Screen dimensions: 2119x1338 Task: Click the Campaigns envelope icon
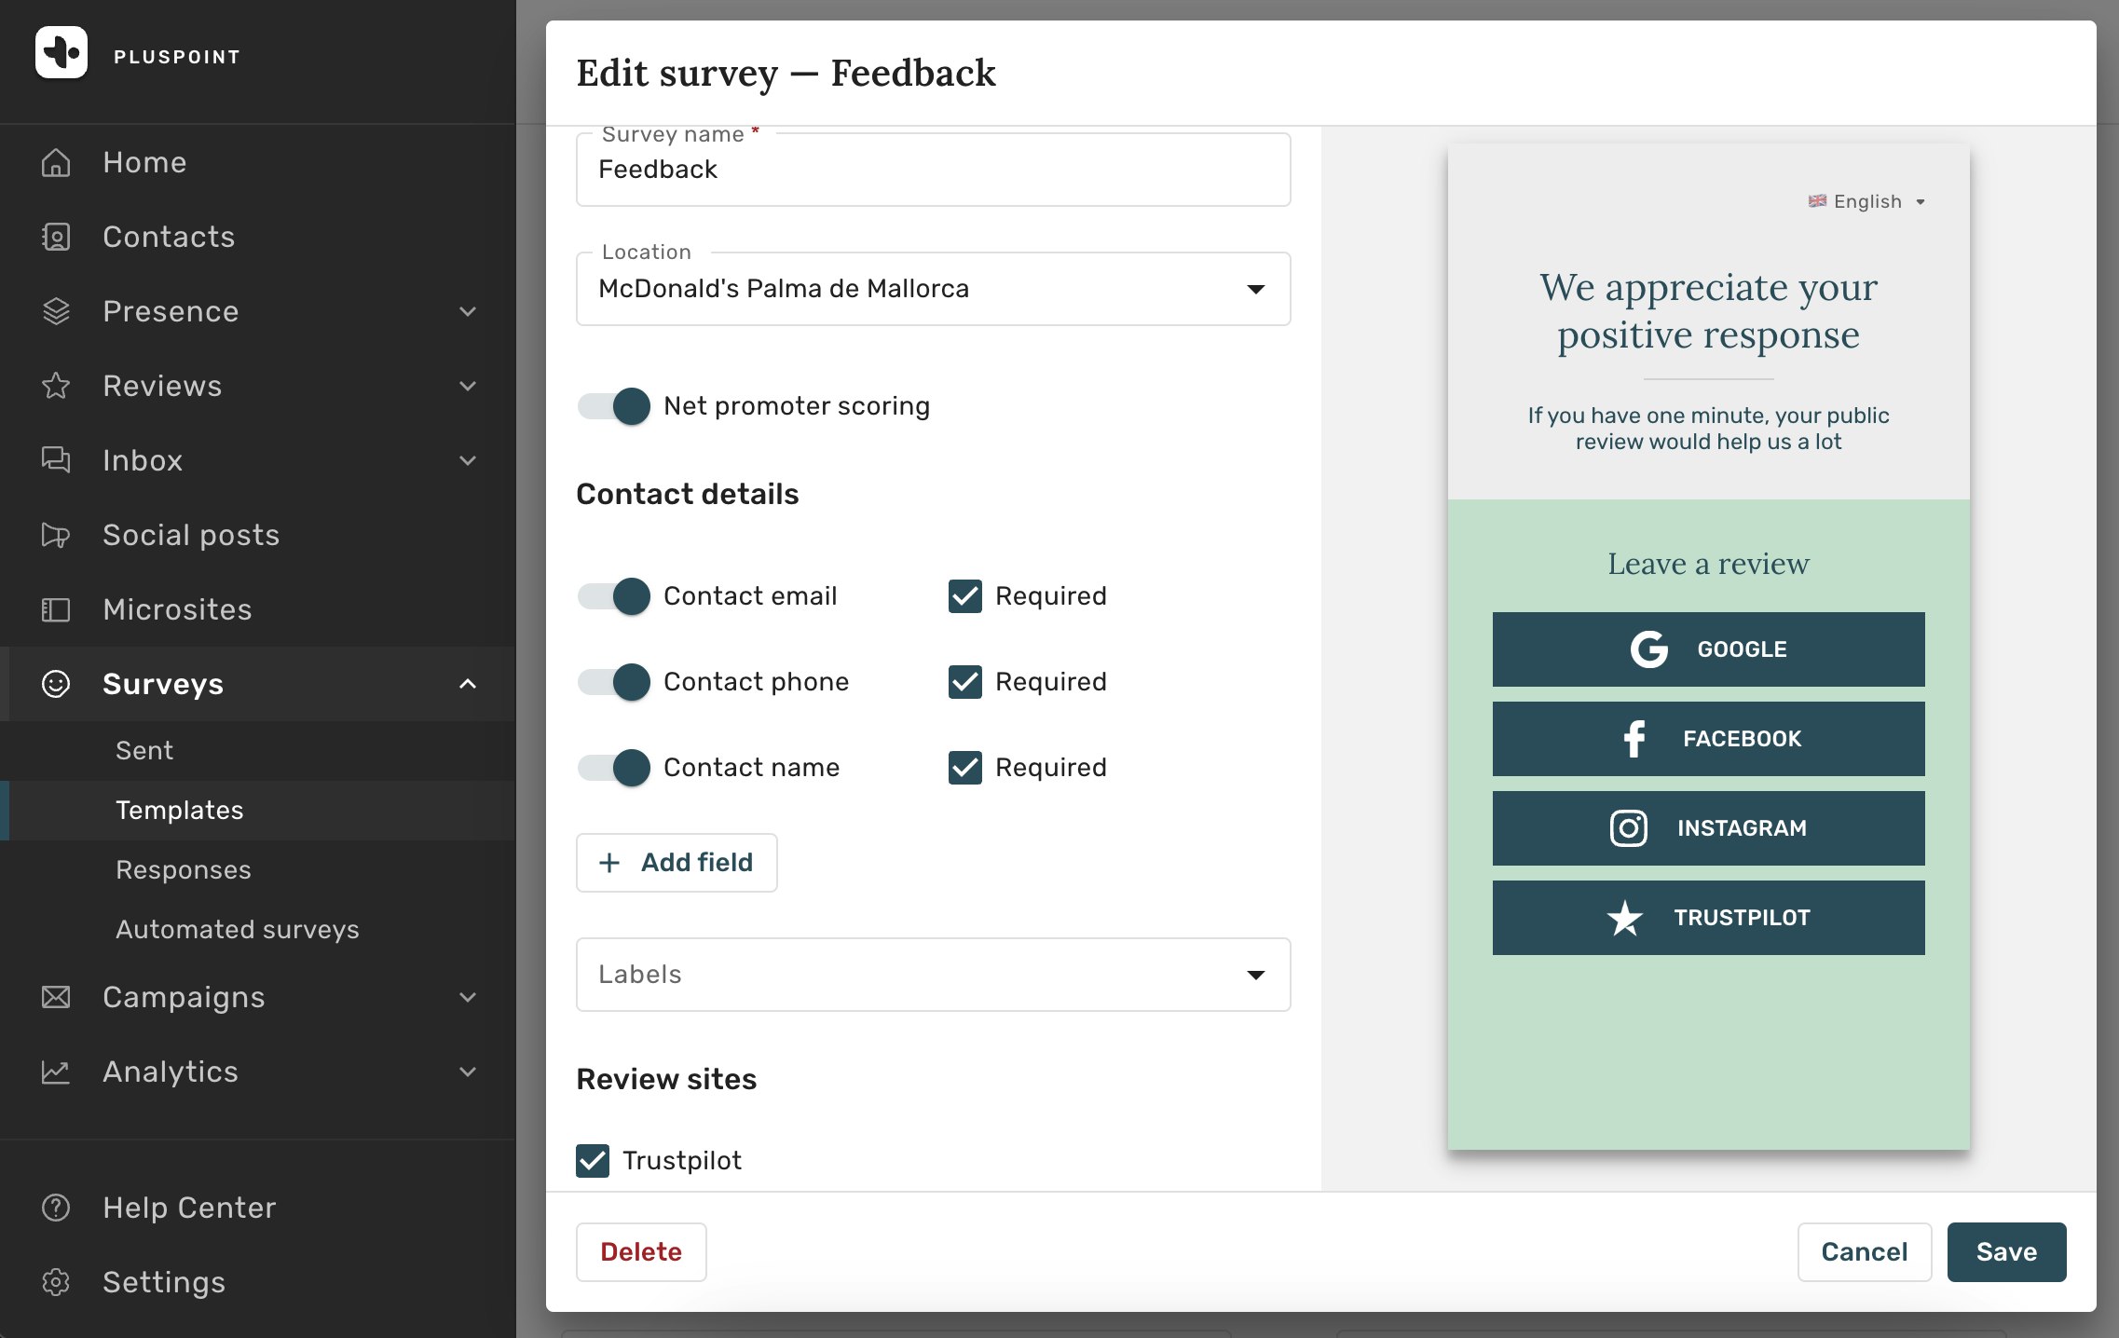(56, 997)
